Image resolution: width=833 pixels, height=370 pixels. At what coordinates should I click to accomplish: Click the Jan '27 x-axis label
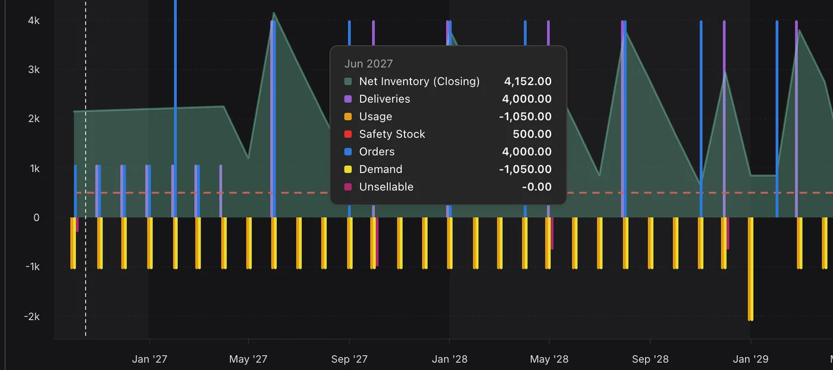tap(149, 359)
